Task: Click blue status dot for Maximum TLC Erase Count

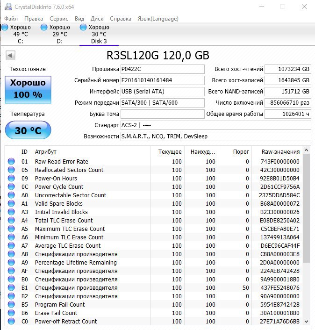Action: click(11, 229)
